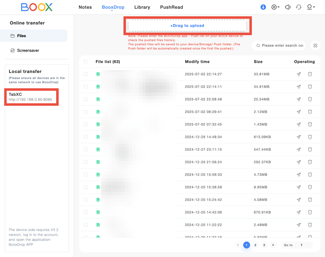
Task: Select Files in Online transfer sidebar
Action: 34,36
